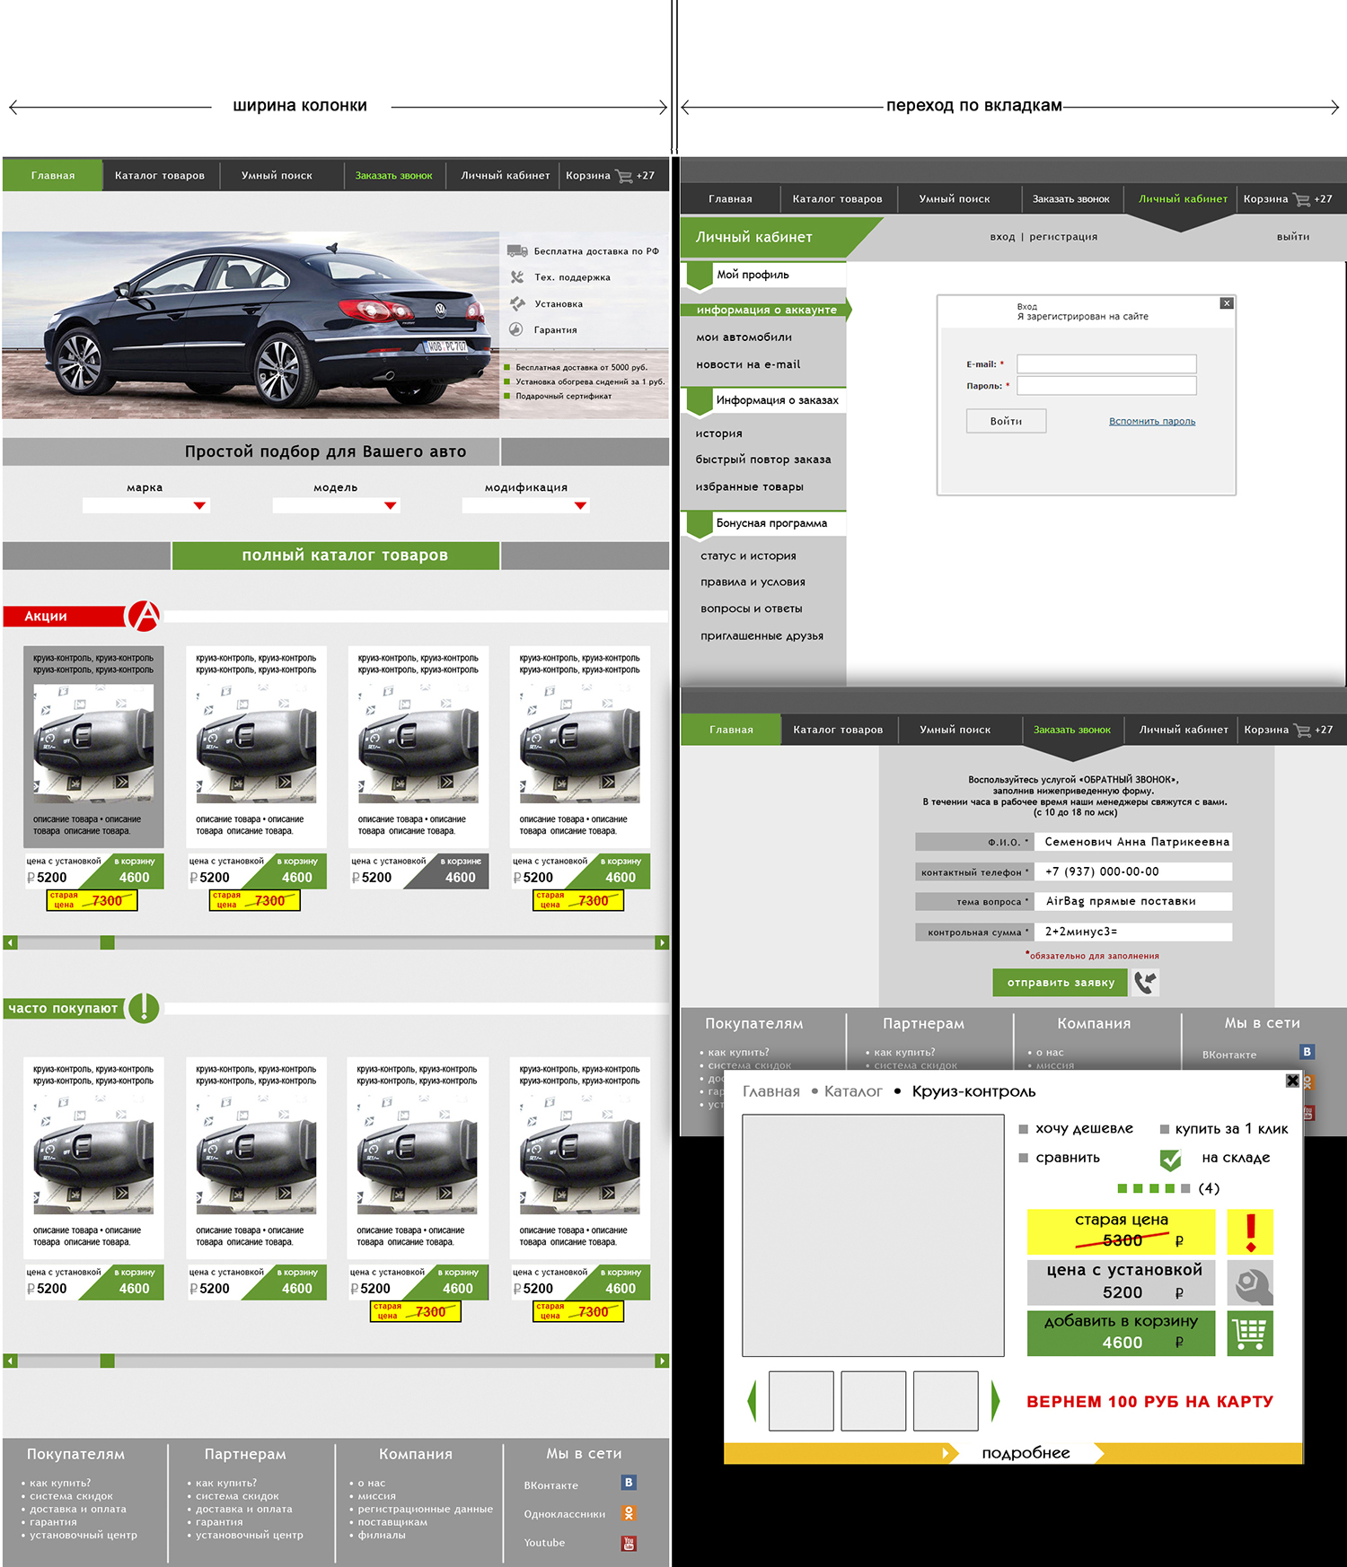The image size is (1347, 1567).
Task: Open the модель dropdown
Action: [337, 505]
